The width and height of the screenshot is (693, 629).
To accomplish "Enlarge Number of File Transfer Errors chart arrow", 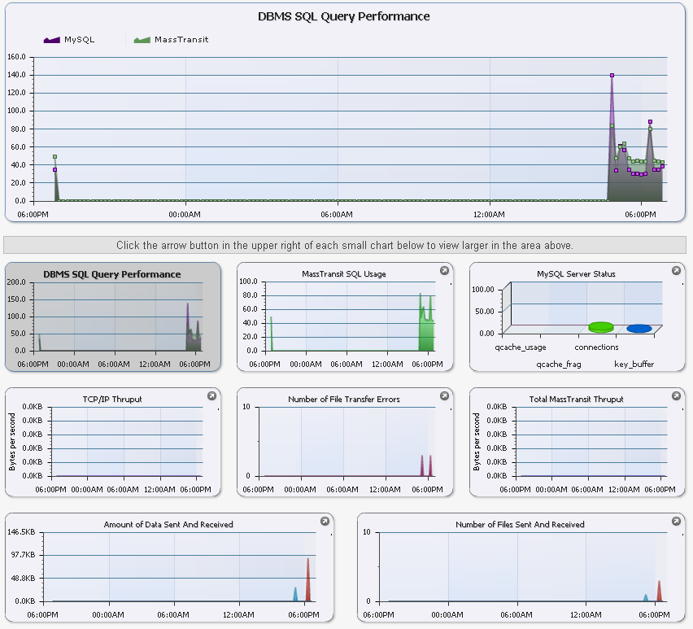I will click(444, 395).
